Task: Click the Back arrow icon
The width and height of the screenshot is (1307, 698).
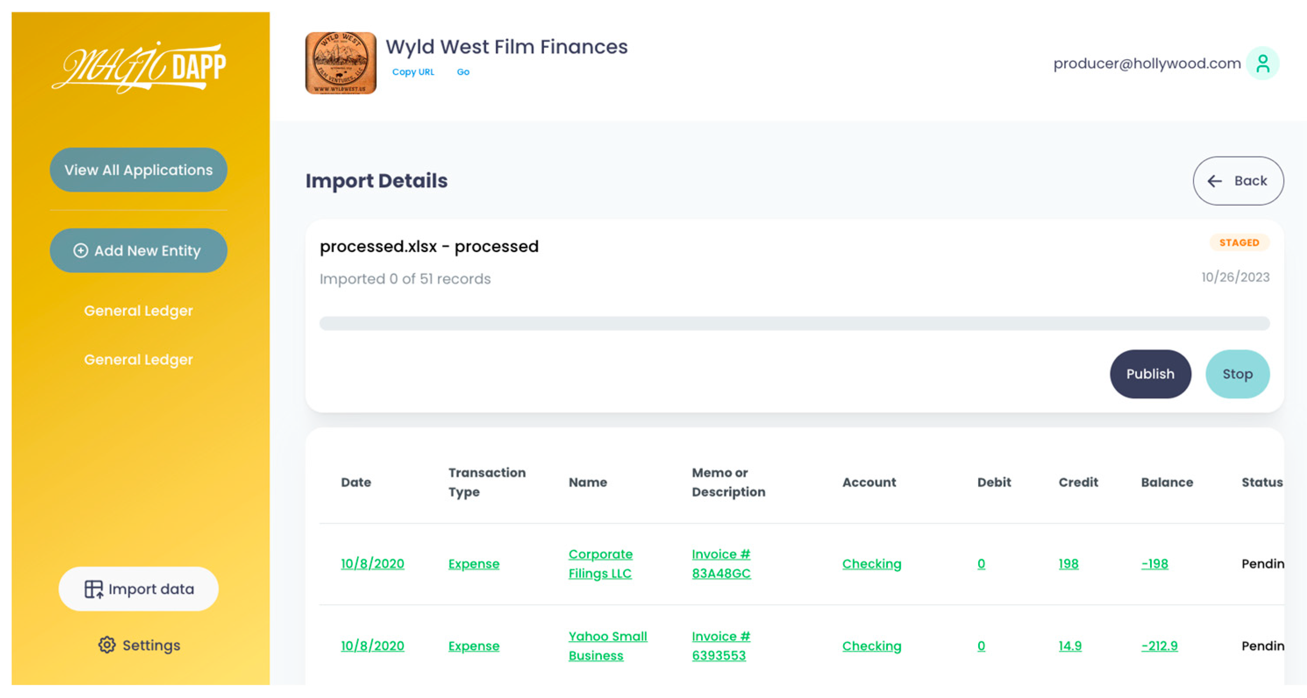Action: click(x=1214, y=181)
